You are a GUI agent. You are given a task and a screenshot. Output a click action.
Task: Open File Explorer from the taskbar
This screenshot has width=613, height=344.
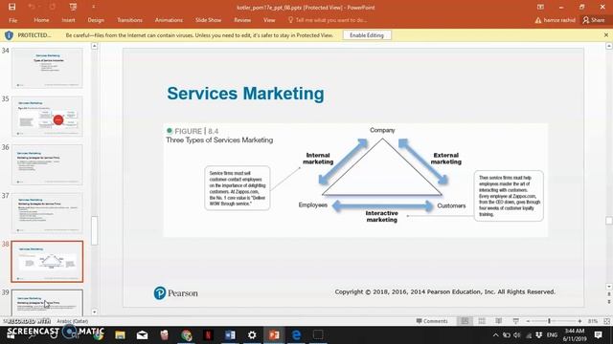[120, 334]
